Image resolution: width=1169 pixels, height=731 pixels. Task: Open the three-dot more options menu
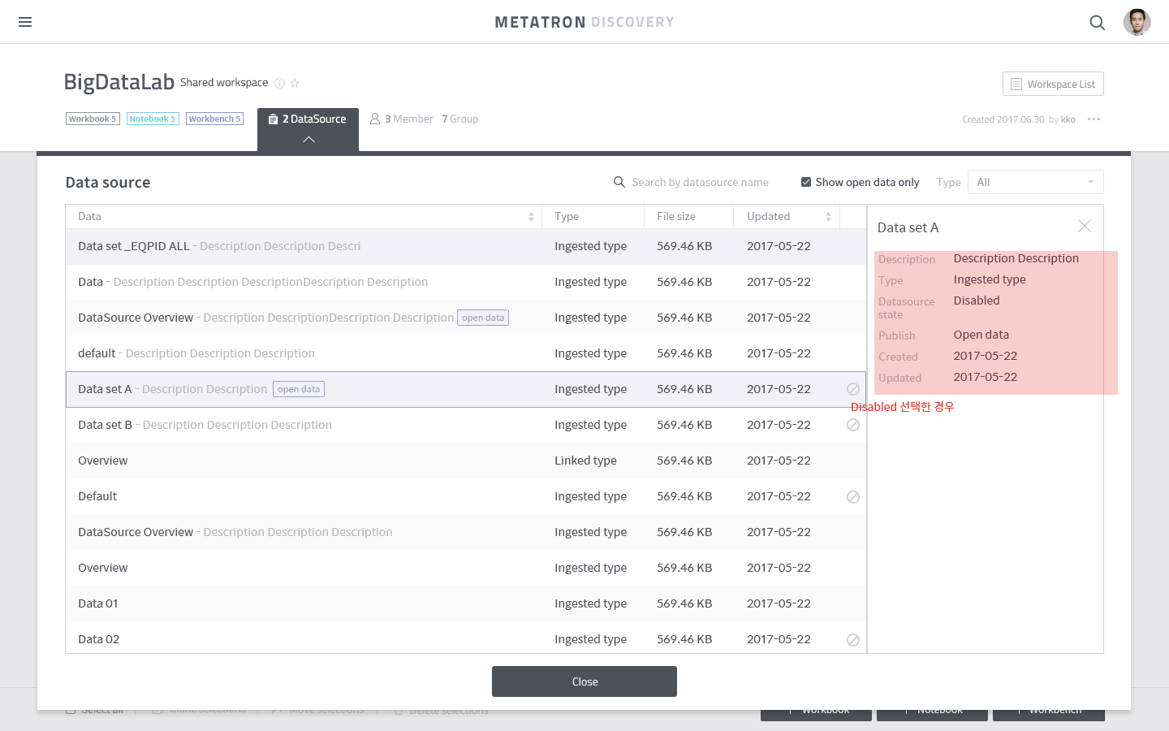(1094, 119)
